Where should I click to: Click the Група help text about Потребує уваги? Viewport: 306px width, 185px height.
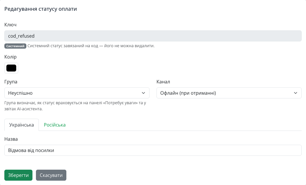click(75, 106)
